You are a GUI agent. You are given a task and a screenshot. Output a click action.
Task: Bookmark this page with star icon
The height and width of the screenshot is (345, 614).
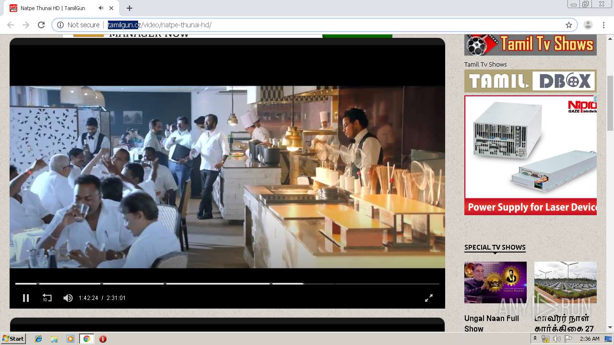569,25
